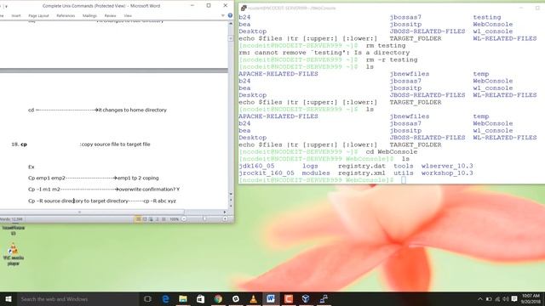Open the Windows Start menu
545x306 pixels.
9,299
